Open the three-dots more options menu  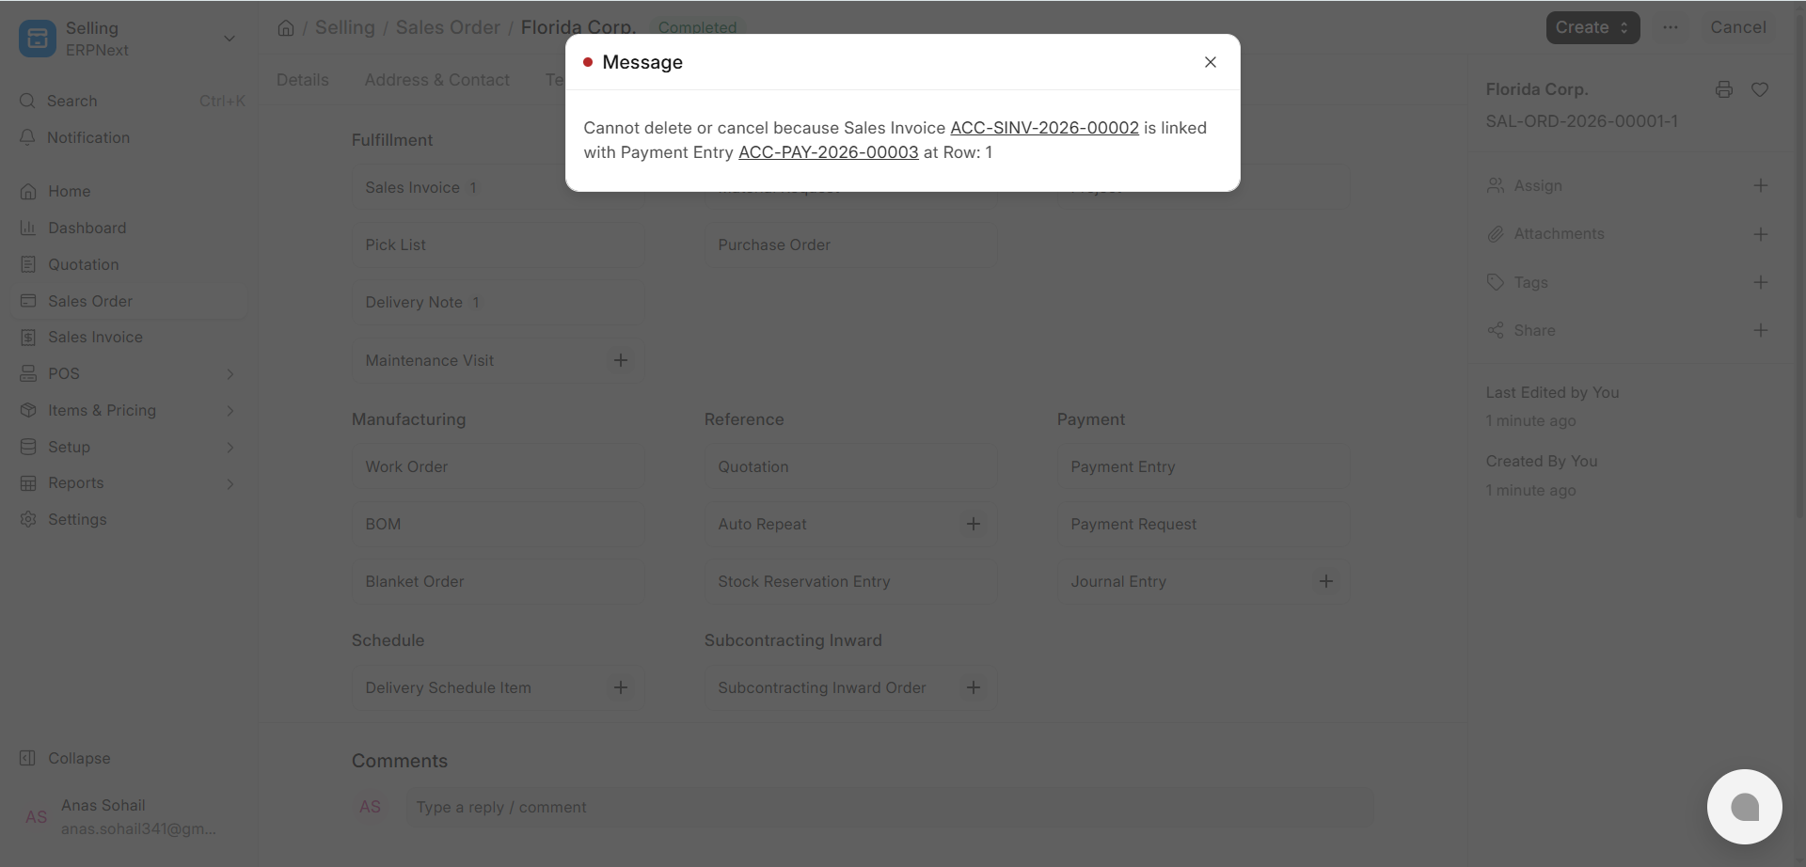pos(1671,28)
